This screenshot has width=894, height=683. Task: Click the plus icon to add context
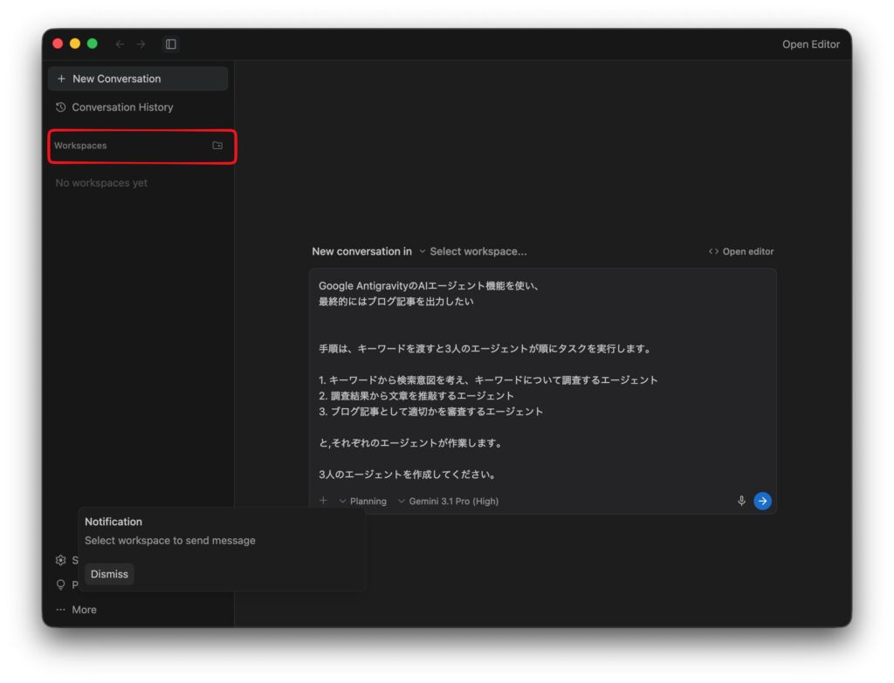[323, 501]
